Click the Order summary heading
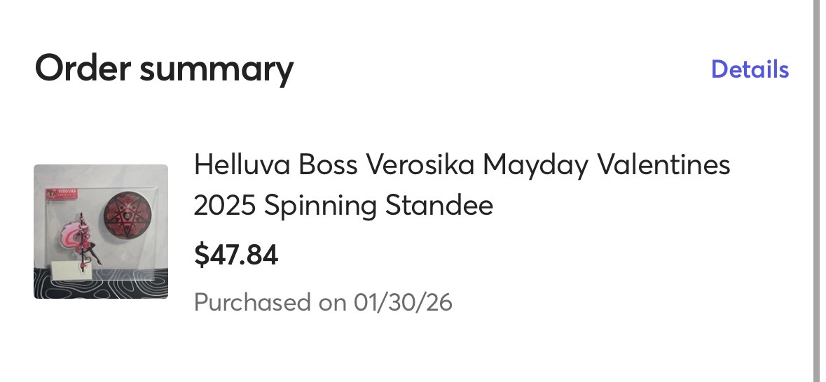The image size is (826, 382). tap(164, 69)
